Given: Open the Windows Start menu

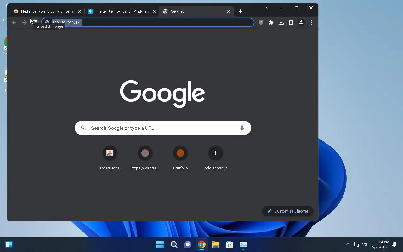Looking at the screenshot, I should [x=160, y=244].
